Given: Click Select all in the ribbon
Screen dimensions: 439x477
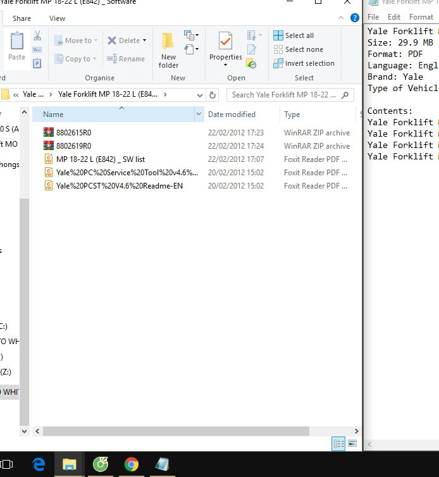Looking at the screenshot, I should tap(294, 35).
